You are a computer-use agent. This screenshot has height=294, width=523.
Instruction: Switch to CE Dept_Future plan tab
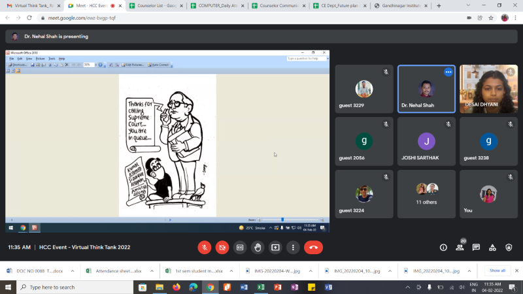340,6
